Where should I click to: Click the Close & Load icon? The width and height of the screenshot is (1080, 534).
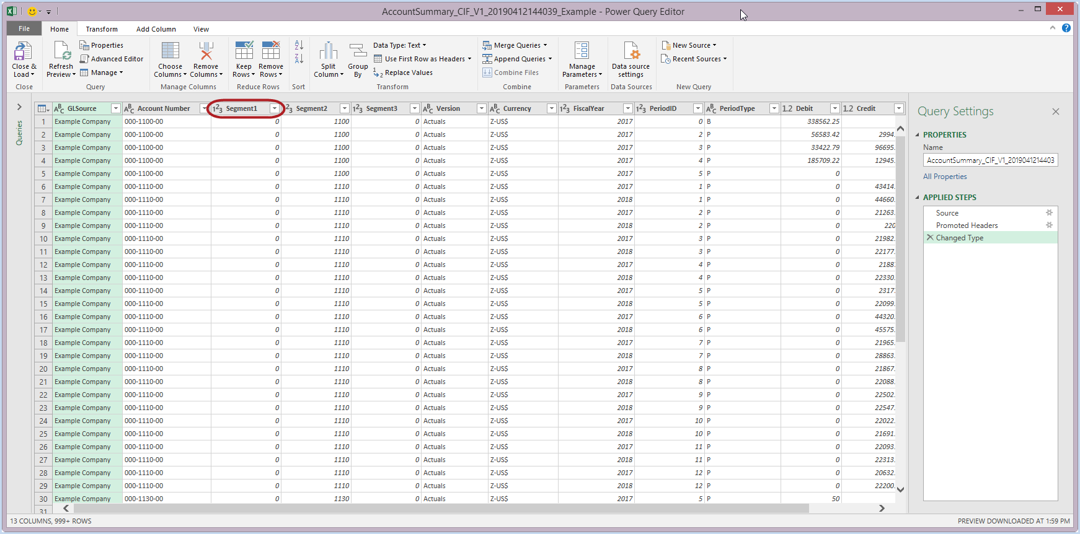coord(24,51)
